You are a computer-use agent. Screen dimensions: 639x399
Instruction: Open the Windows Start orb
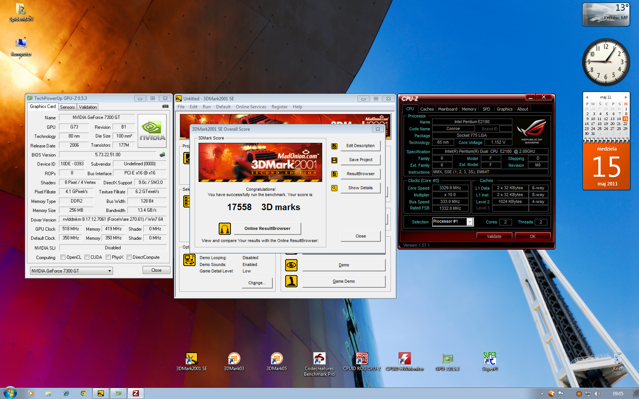[10, 393]
